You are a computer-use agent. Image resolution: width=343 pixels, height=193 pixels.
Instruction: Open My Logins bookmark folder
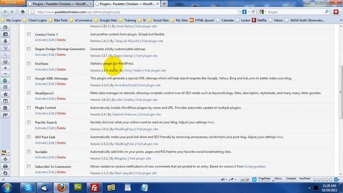(x=11, y=20)
